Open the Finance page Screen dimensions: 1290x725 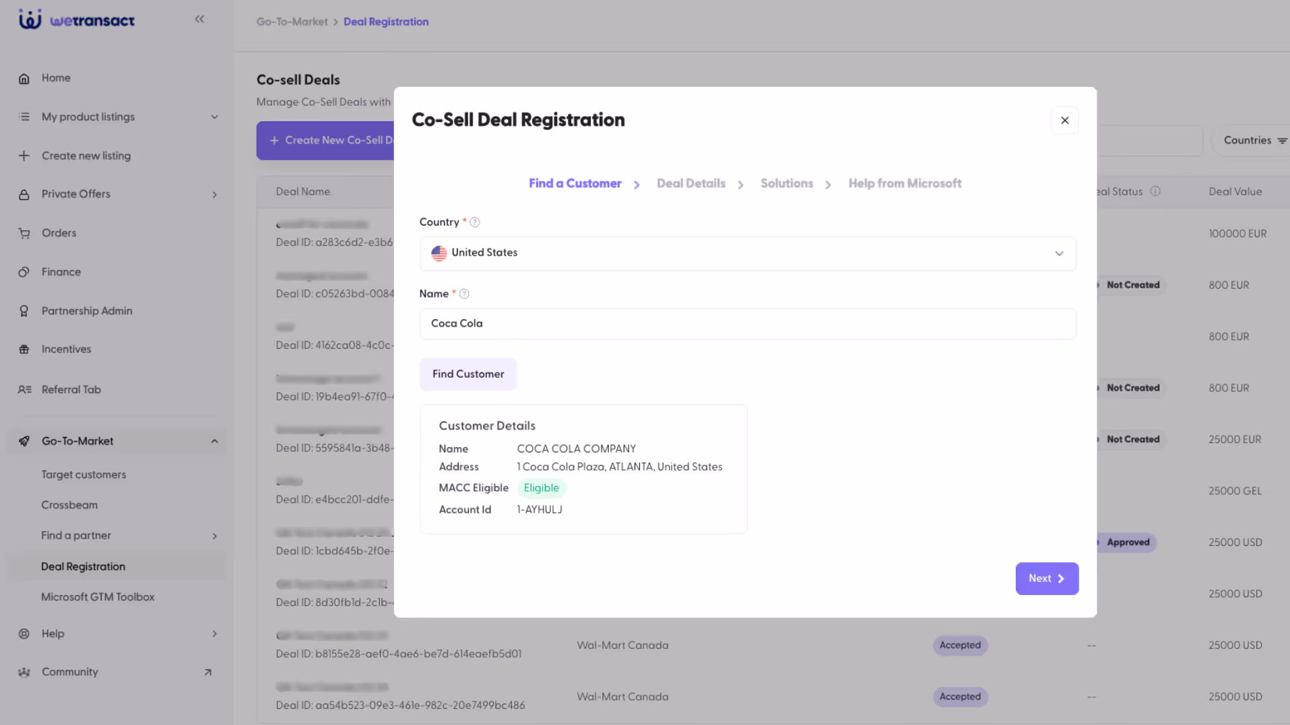tap(61, 272)
